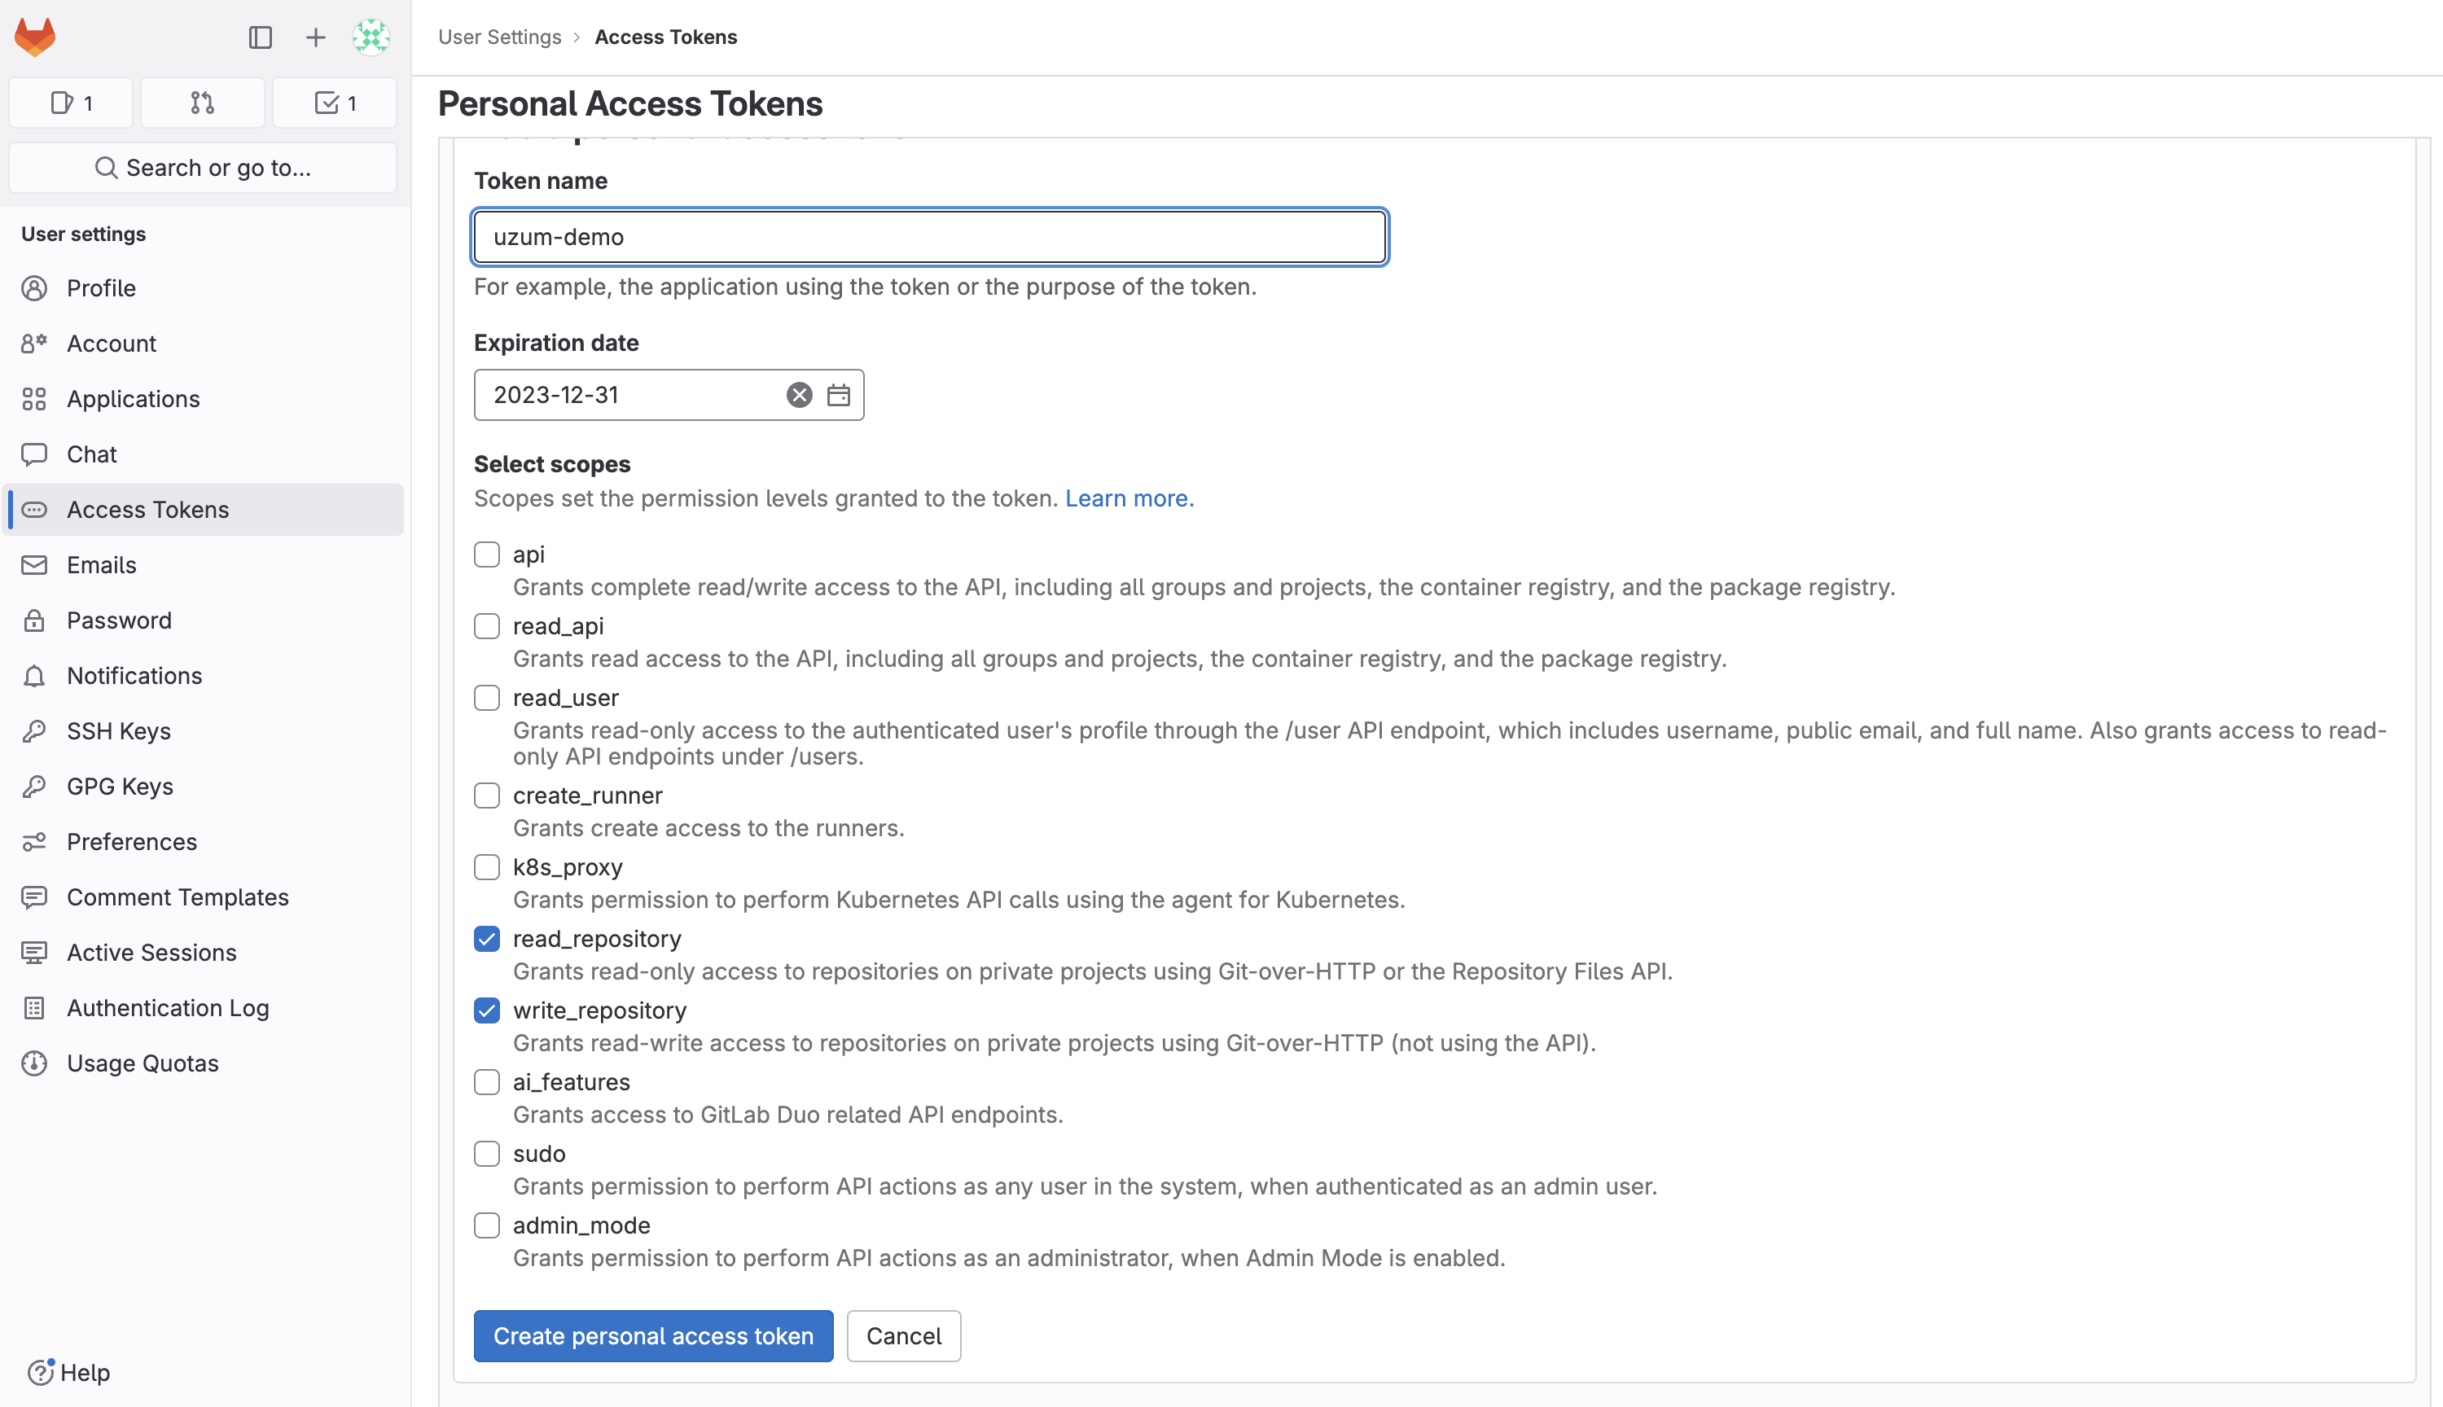The width and height of the screenshot is (2443, 1407).
Task: Uncheck the write_repository scope
Action: click(487, 1010)
